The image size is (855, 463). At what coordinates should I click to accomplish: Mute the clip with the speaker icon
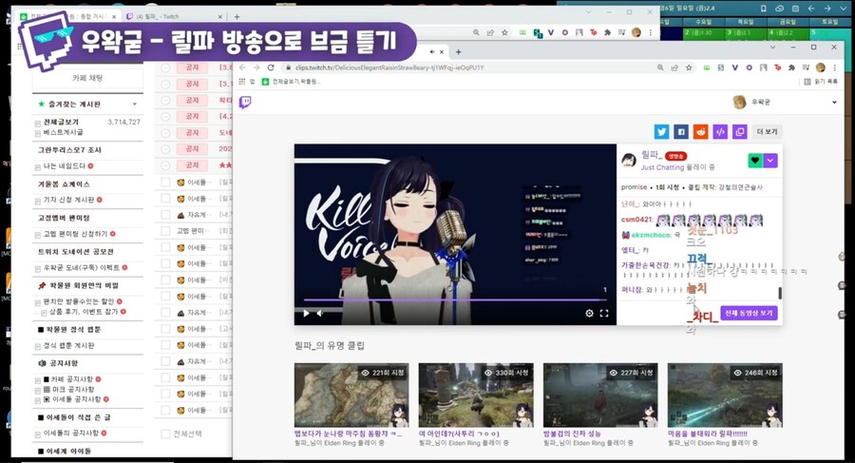[320, 314]
